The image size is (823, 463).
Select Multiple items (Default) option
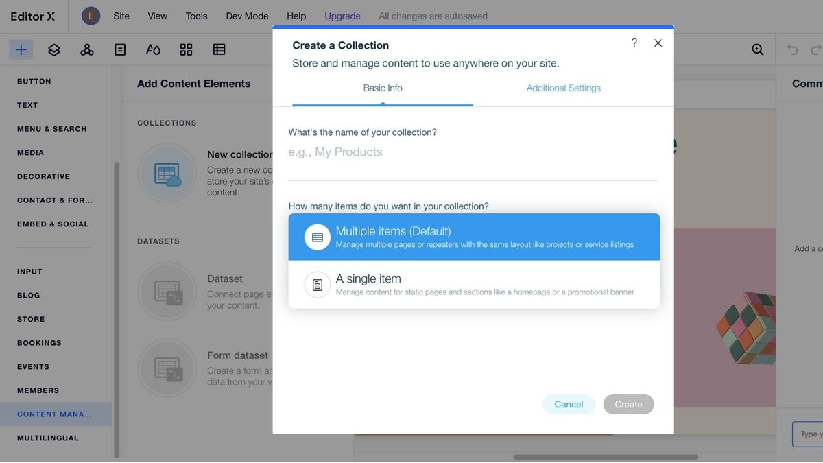474,237
